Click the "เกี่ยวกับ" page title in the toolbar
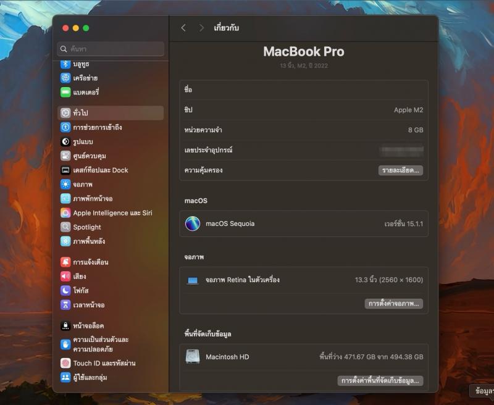494x405 pixels. click(x=226, y=28)
